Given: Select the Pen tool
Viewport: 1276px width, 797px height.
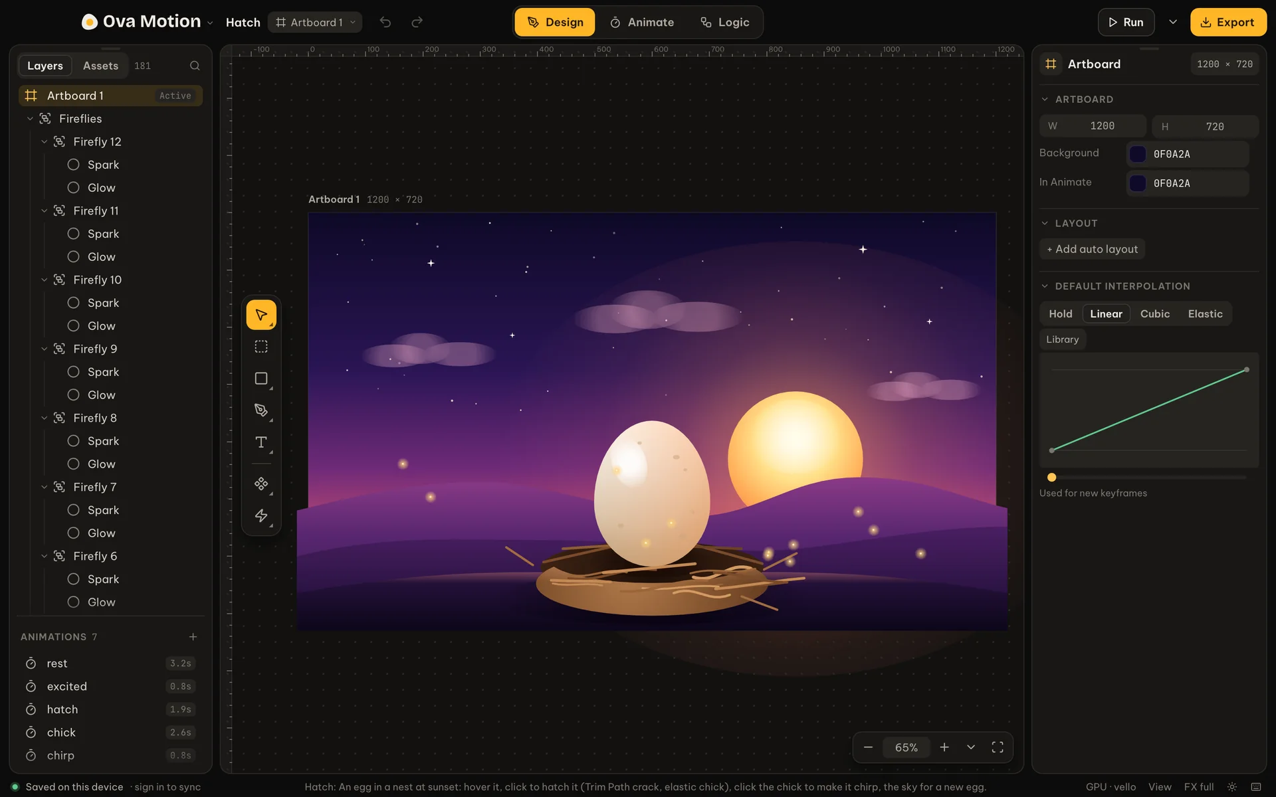Looking at the screenshot, I should (x=261, y=410).
